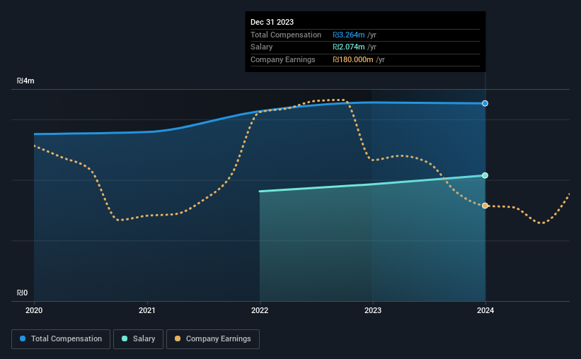This screenshot has width=581, height=359.
Task: Click the ₪0 y-axis label
Action: 22,293
